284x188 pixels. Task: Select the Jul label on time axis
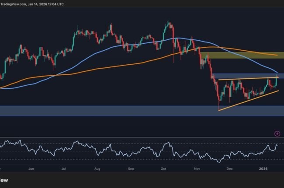pyautogui.click(x=64, y=168)
